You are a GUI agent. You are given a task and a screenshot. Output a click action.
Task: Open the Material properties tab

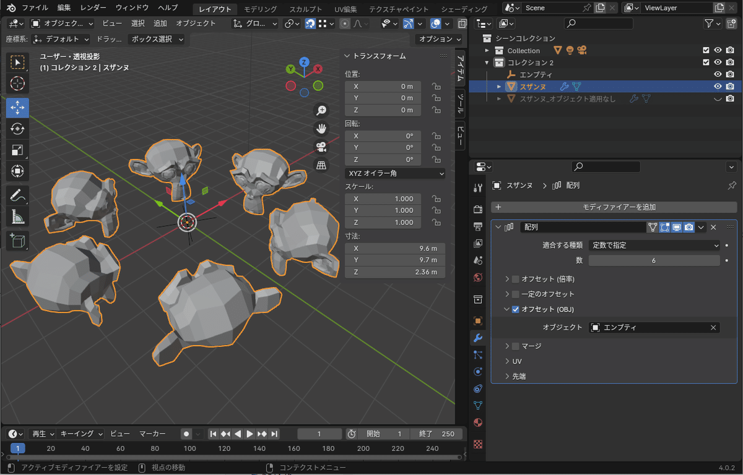tap(477, 423)
